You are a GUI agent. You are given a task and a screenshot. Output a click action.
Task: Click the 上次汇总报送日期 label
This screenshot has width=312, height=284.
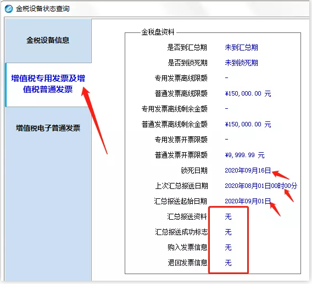[181, 186]
